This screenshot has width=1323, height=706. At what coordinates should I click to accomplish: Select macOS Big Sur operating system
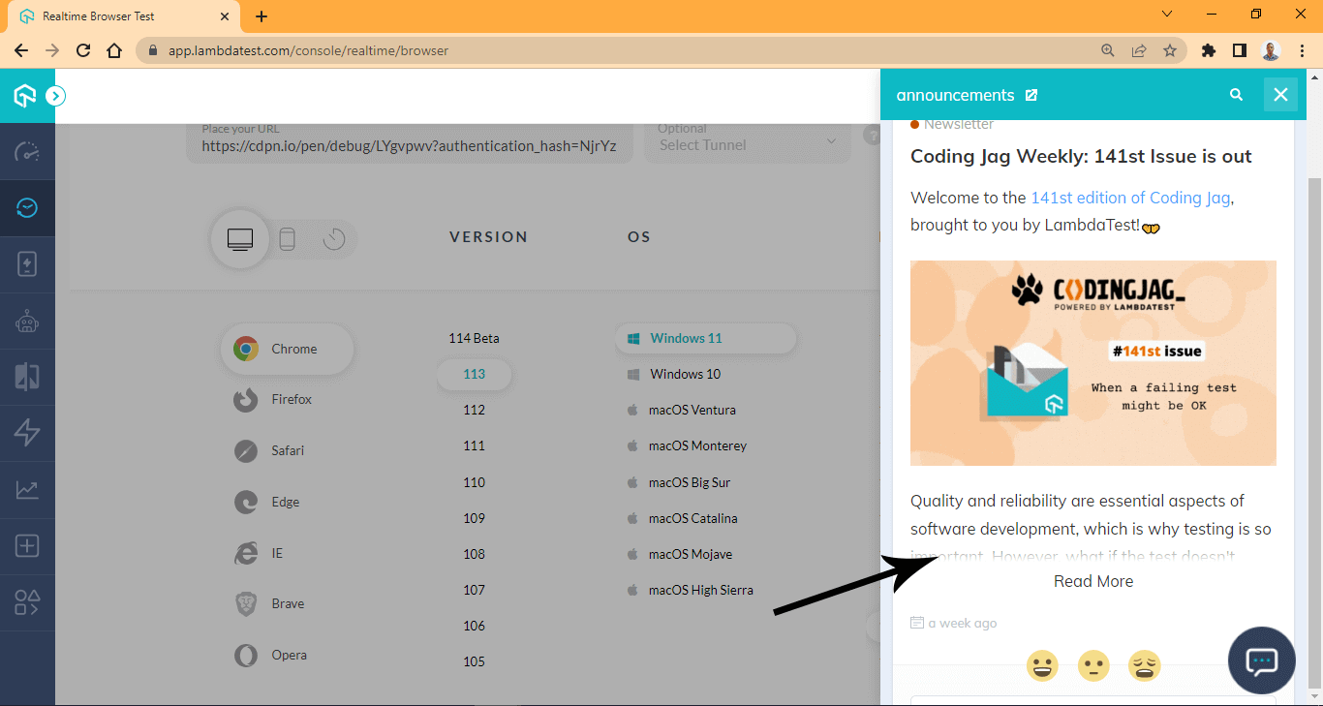click(x=681, y=482)
